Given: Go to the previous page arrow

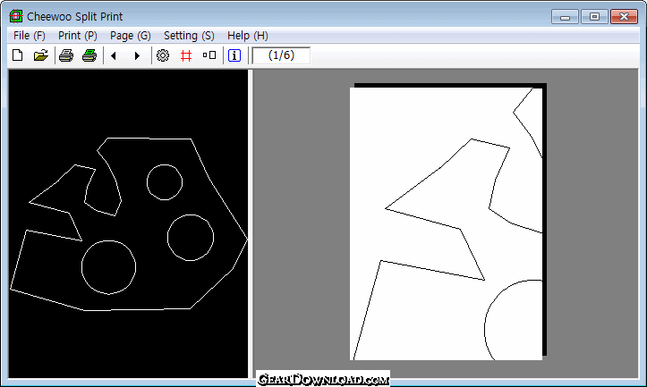Looking at the screenshot, I should [114, 55].
